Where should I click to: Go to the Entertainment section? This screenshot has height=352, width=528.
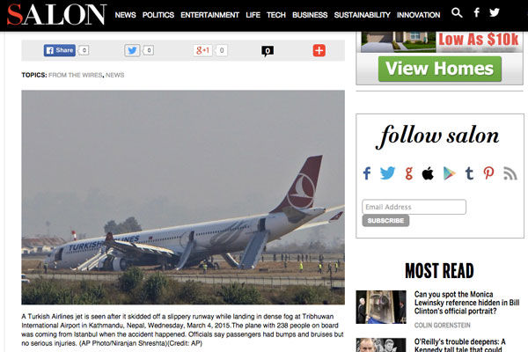209,15
